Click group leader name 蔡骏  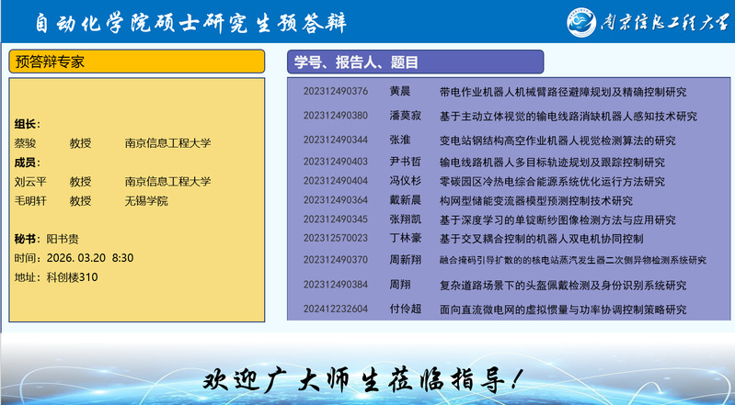click(x=25, y=143)
